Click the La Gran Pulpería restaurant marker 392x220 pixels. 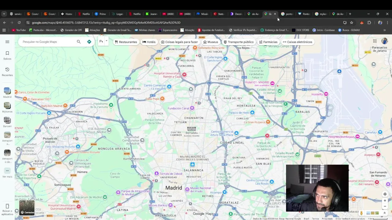(x=268, y=122)
